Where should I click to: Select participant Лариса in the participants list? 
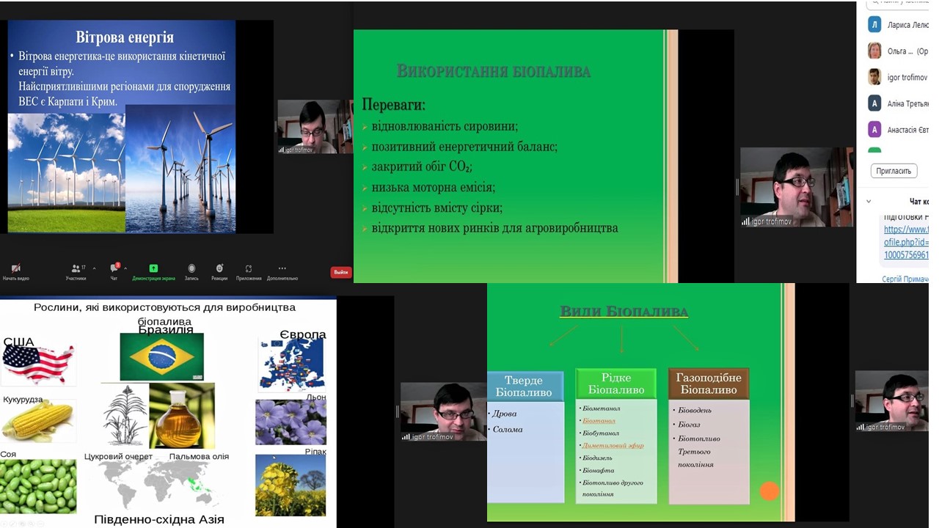click(x=907, y=25)
